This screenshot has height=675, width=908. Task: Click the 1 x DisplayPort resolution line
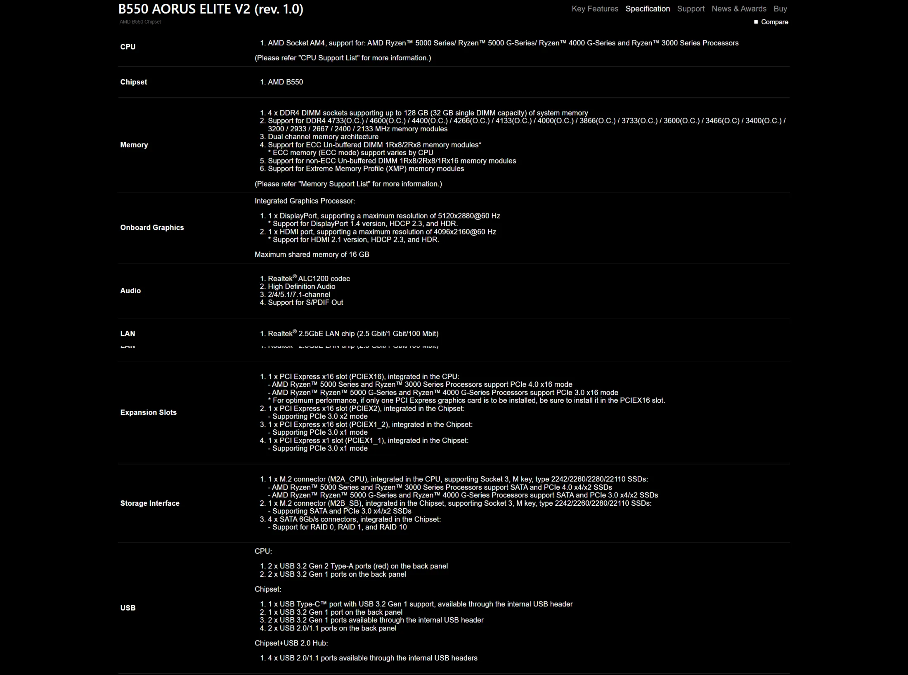point(384,216)
